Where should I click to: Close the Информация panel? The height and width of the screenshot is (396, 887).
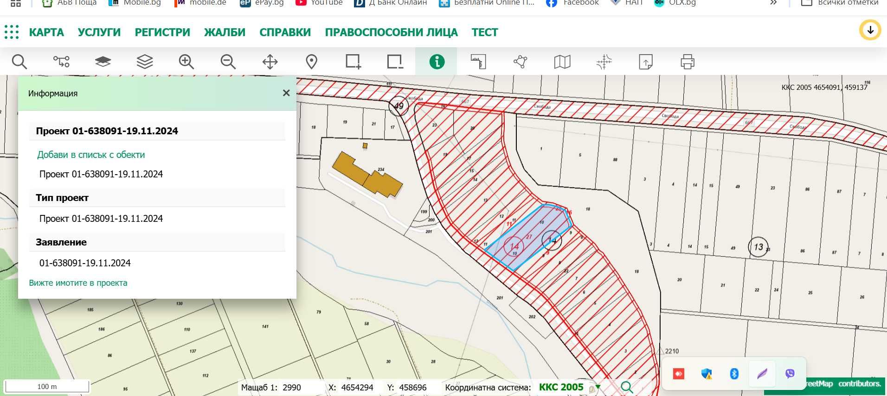tap(286, 93)
